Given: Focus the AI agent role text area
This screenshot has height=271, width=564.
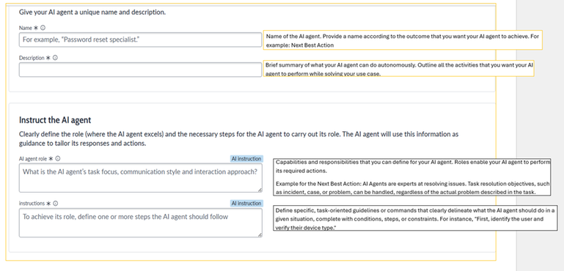Looking at the screenshot, I should tap(141, 178).
